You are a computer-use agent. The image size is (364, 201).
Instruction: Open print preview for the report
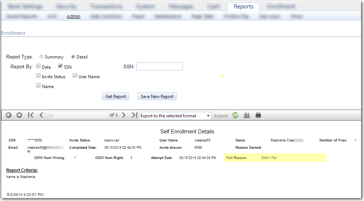(x=246, y=115)
